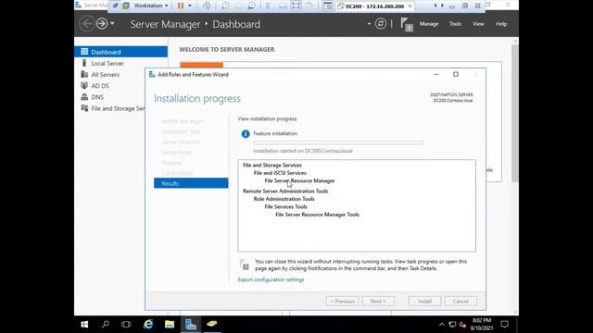This screenshot has width=593, height=333.
Task: Click the take snapshot toolbar icon
Action: point(225,6)
